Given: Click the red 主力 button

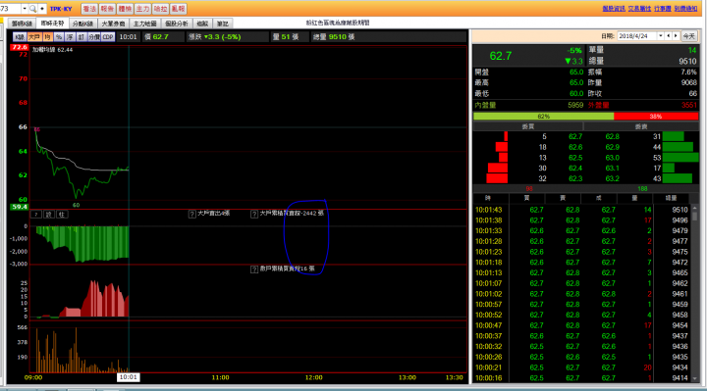Looking at the screenshot, I should 142,9.
